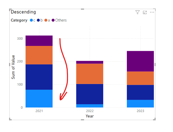
Task: Click the 'Descending' chart title
Action: 23,12
